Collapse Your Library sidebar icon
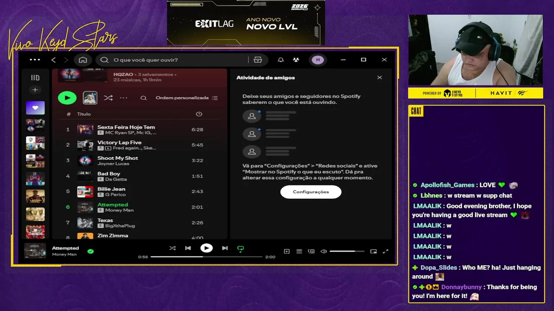 point(35,78)
